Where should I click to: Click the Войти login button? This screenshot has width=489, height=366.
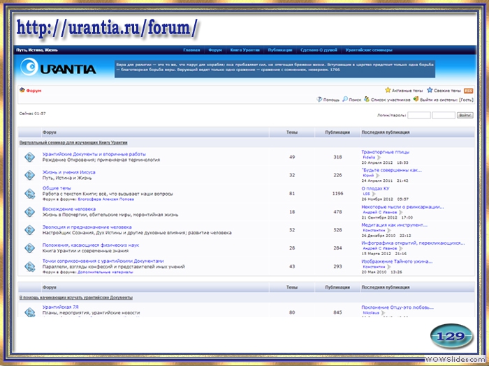[x=465, y=115]
